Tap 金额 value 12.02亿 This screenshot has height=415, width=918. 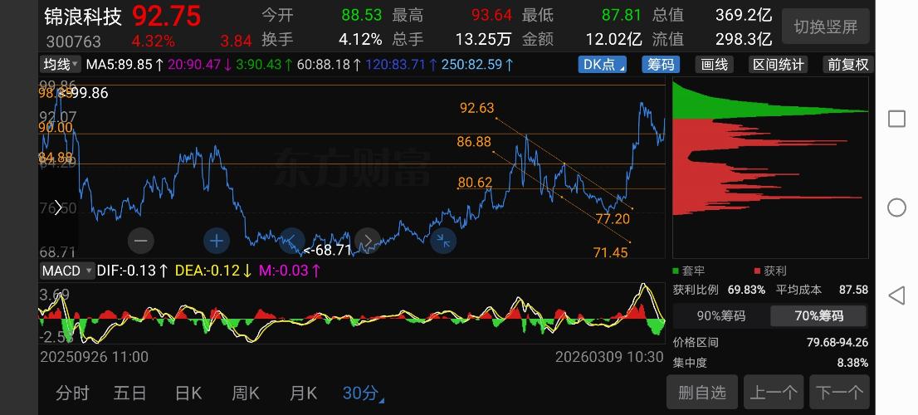(x=614, y=39)
